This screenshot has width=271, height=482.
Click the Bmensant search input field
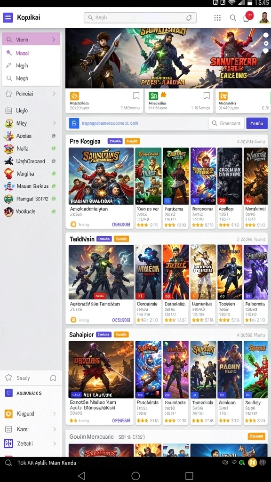click(x=226, y=123)
